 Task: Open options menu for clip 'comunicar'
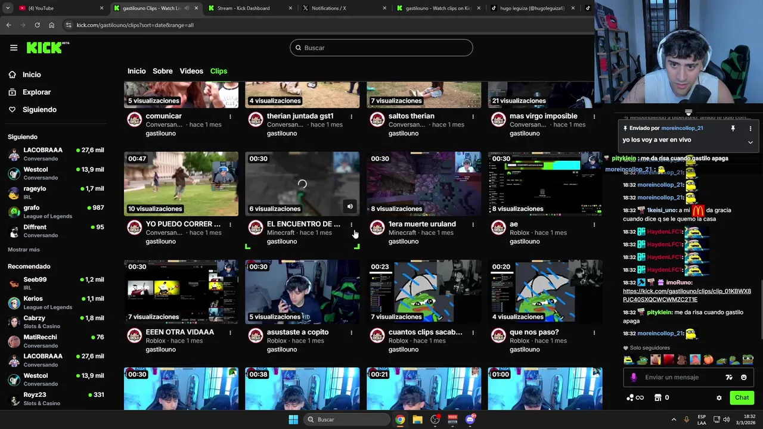pos(230,117)
